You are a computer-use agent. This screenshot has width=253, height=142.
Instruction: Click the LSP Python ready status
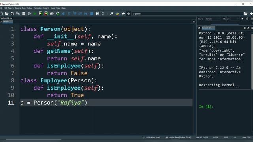pyautogui.click(x=151, y=138)
